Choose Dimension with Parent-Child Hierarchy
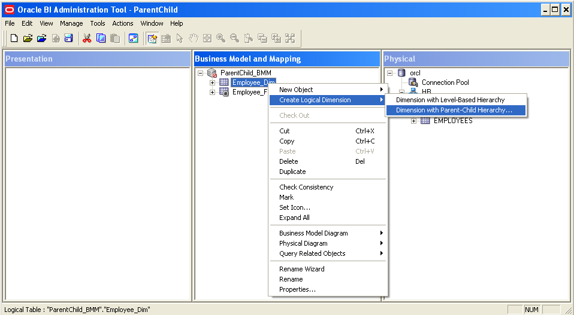This screenshot has width=574, height=315. coord(456,110)
